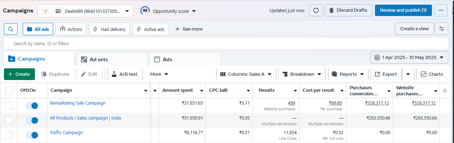Open the view filter settings icon
Screen dimensions: 454x143
coord(442,29)
